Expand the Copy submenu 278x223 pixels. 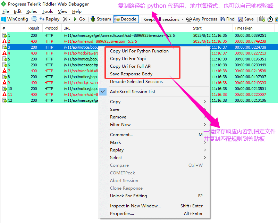point(205,102)
